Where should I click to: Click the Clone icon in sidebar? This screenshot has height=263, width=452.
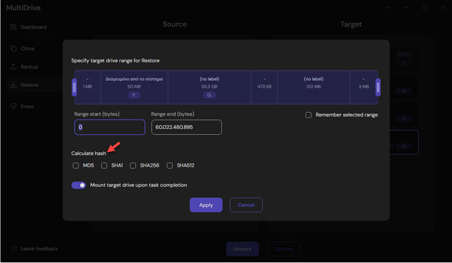point(13,48)
